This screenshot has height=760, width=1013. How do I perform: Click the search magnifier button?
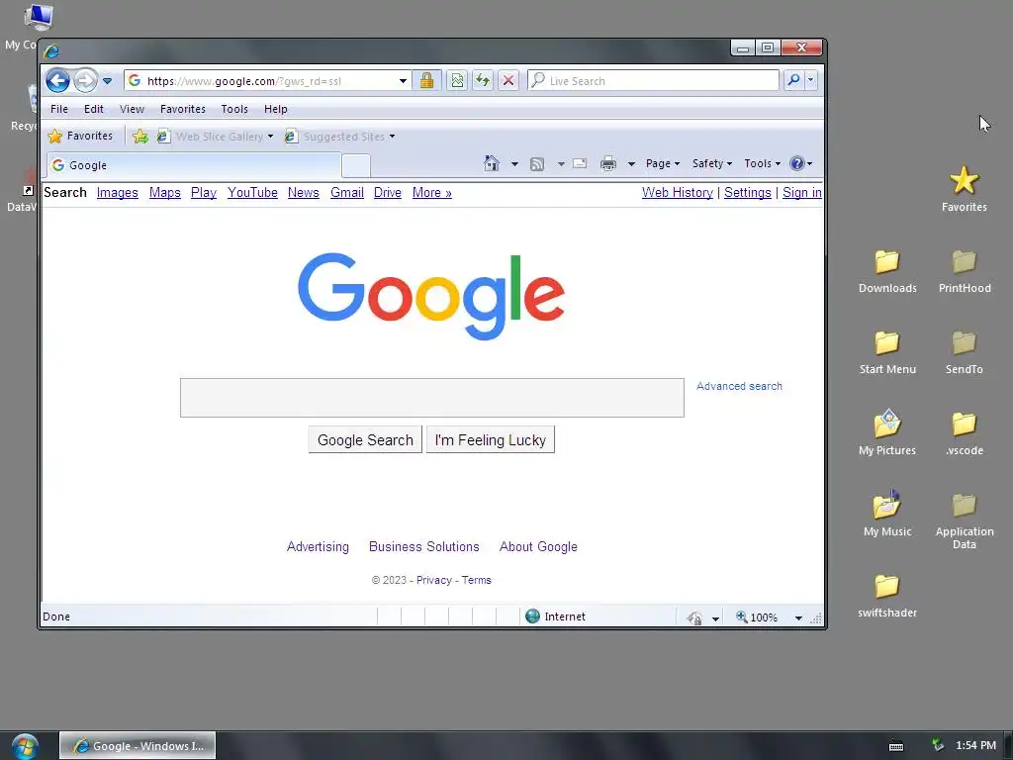pyautogui.click(x=794, y=80)
